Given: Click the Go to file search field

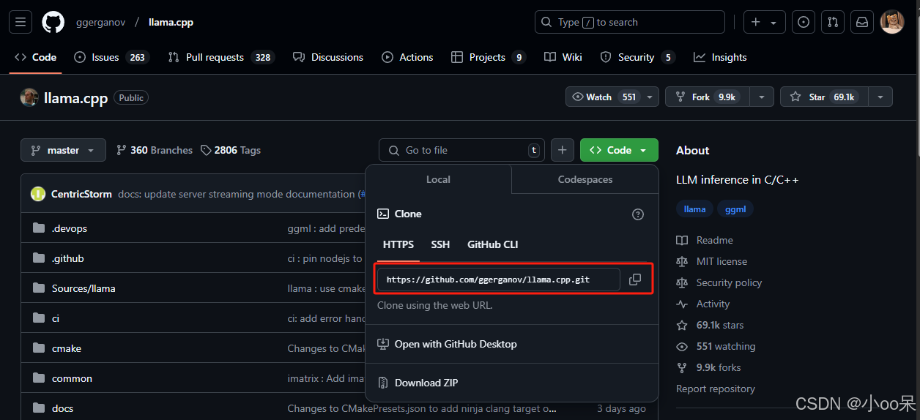Looking at the screenshot, I should [461, 150].
